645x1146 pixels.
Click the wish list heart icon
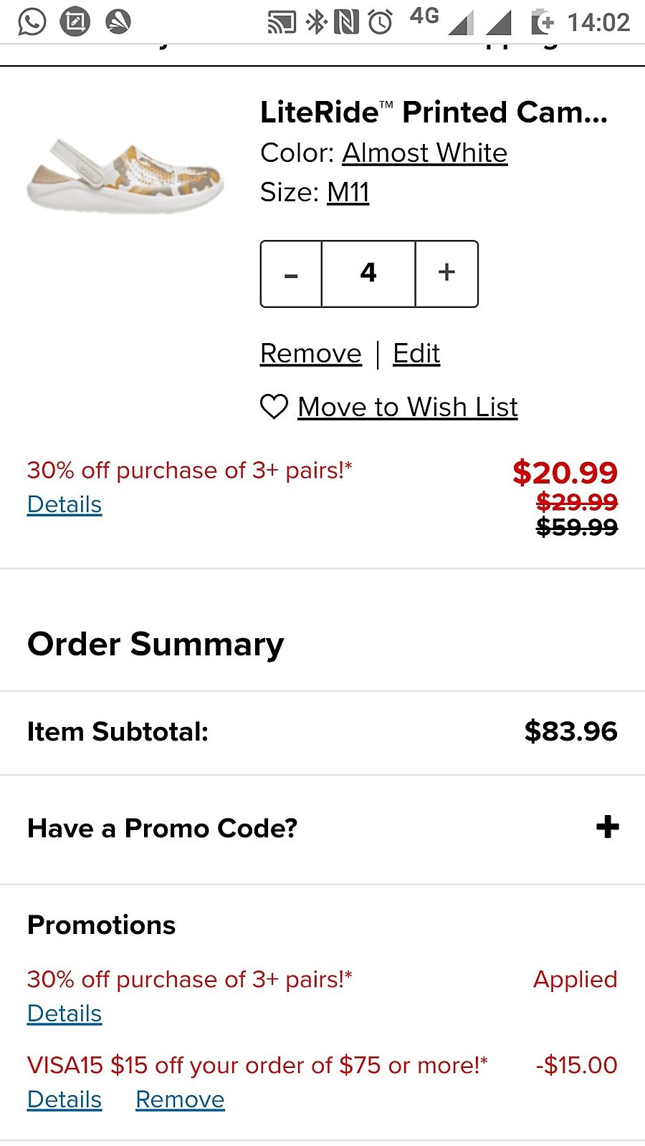pos(274,407)
